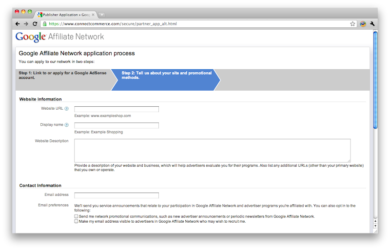The width and height of the screenshot is (390, 250).
Task: Click the Email address field
Action: coord(117,195)
